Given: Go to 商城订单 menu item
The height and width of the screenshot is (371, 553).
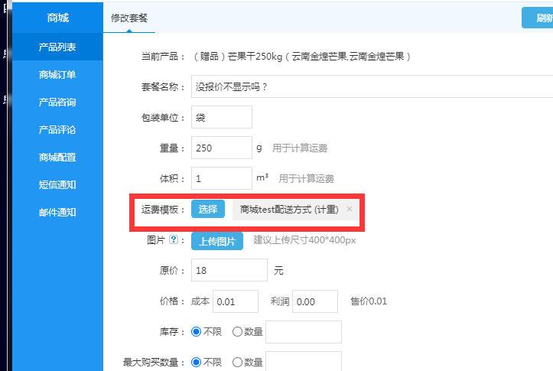Looking at the screenshot, I should [57, 75].
